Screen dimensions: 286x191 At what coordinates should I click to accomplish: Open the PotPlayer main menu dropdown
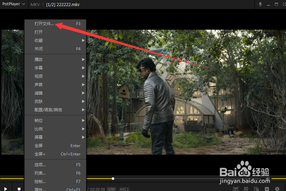[x=14, y=4]
